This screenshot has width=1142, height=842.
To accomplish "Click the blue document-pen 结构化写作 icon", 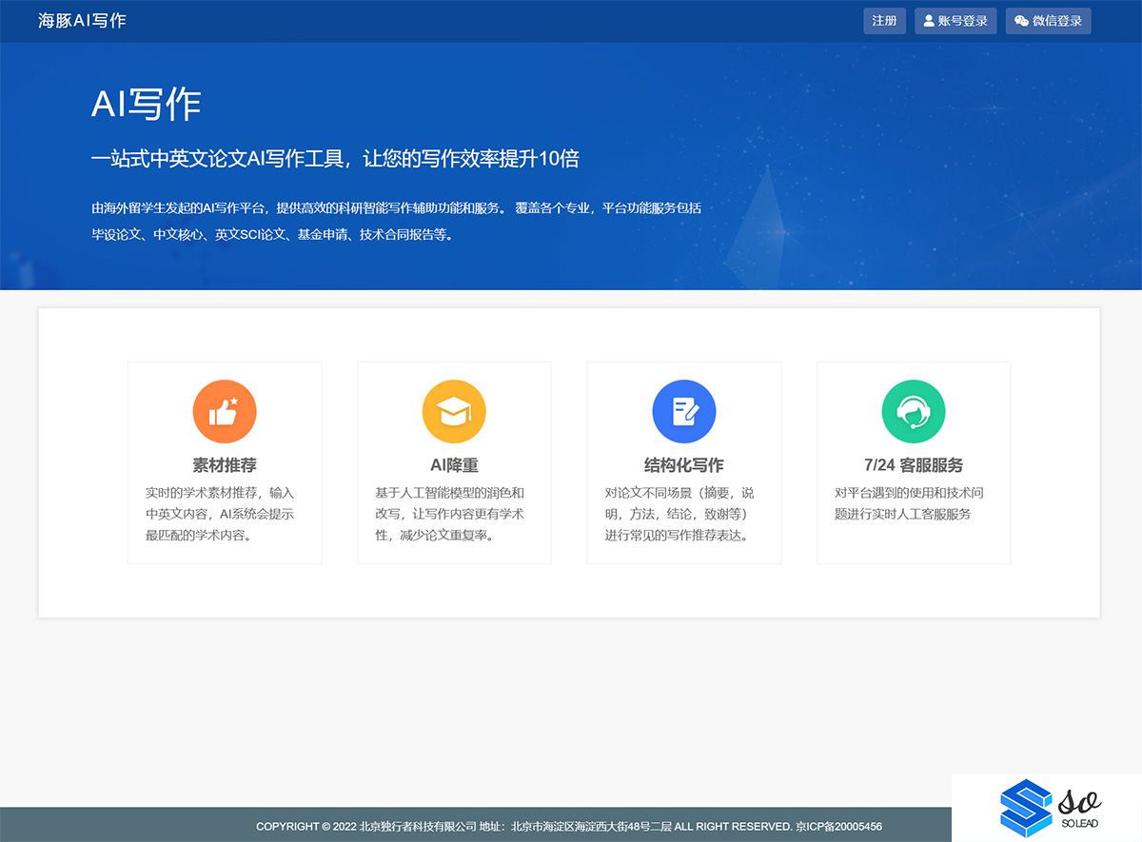I will pyautogui.click(x=684, y=412).
